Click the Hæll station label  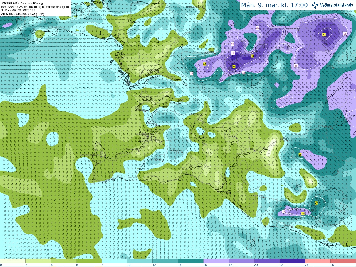[x=251, y=149]
